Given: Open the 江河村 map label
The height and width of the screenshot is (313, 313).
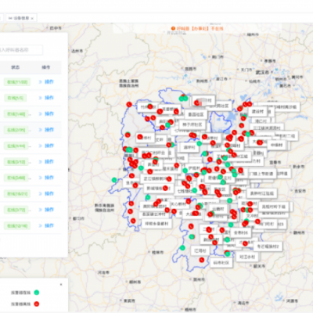Looking at the screenshot, I should click(200, 250).
